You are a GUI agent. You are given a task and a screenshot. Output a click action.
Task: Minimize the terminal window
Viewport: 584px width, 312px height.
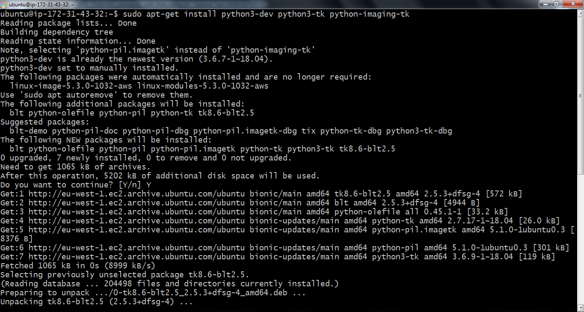544,4
